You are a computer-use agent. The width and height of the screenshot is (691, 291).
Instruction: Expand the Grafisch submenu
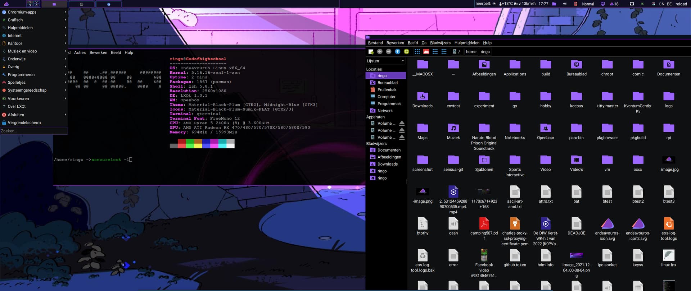(x=34, y=20)
